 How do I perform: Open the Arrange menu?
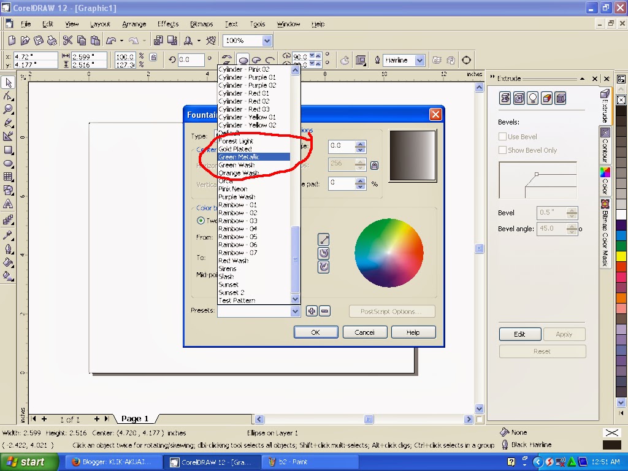(134, 24)
